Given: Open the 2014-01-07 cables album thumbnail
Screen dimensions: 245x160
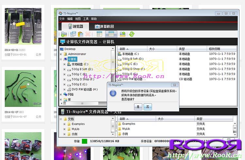Looking at the screenshot, I should pyautogui.click(x=23, y=88).
